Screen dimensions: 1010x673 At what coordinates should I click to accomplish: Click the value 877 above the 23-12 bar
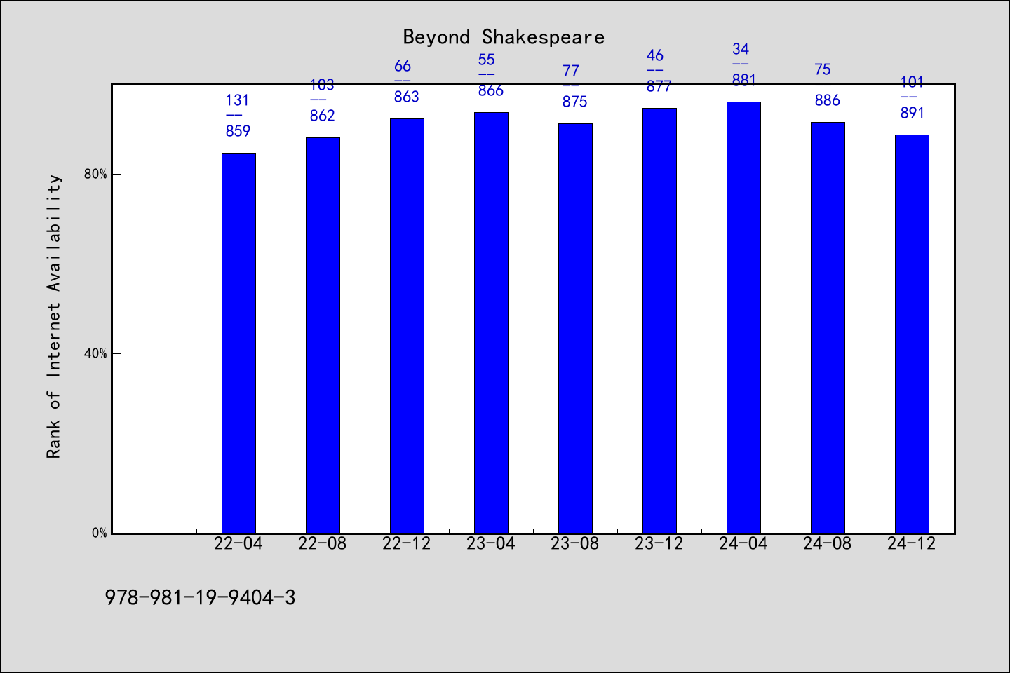pyautogui.click(x=659, y=86)
